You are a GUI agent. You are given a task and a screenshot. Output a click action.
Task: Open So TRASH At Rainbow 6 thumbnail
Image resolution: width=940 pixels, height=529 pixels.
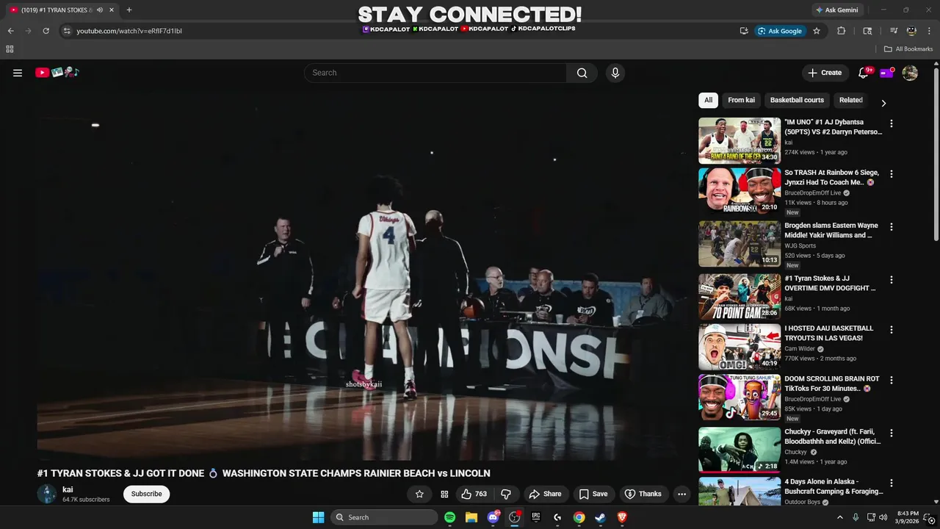[x=740, y=191]
